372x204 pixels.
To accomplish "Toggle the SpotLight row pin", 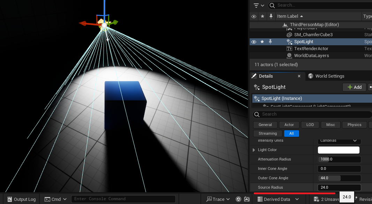I will 270,42.
